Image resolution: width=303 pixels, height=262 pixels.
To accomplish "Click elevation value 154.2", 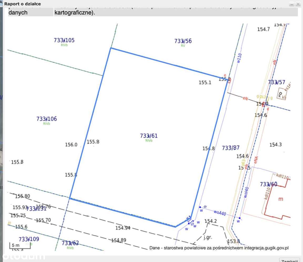I will [x=210, y=221].
